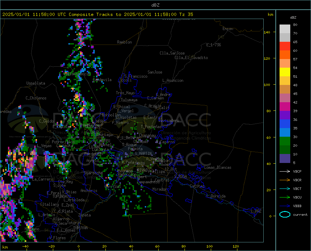Click the Clla.SanJose label
This screenshot has height=251, width=311.
(172, 53)
